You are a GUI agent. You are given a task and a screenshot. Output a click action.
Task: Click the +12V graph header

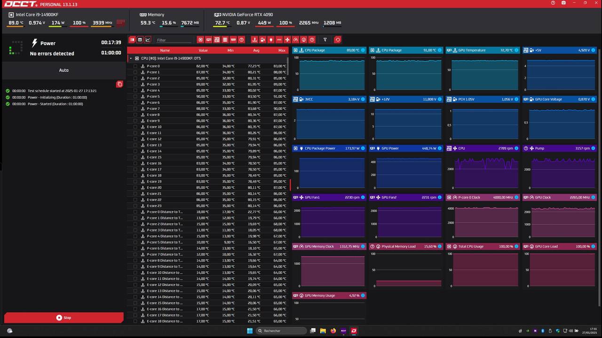406,100
